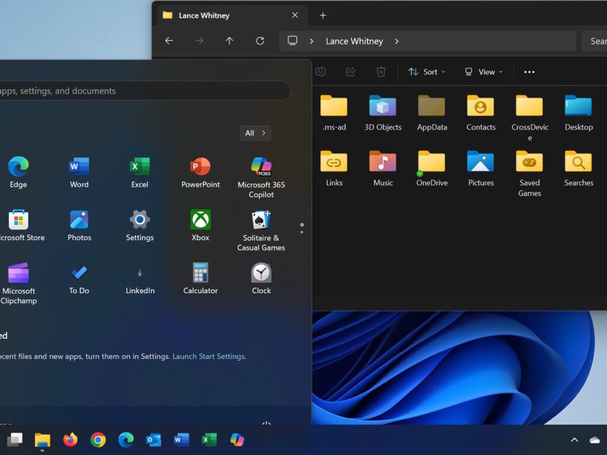Open Settings from Start menu

pyautogui.click(x=140, y=226)
